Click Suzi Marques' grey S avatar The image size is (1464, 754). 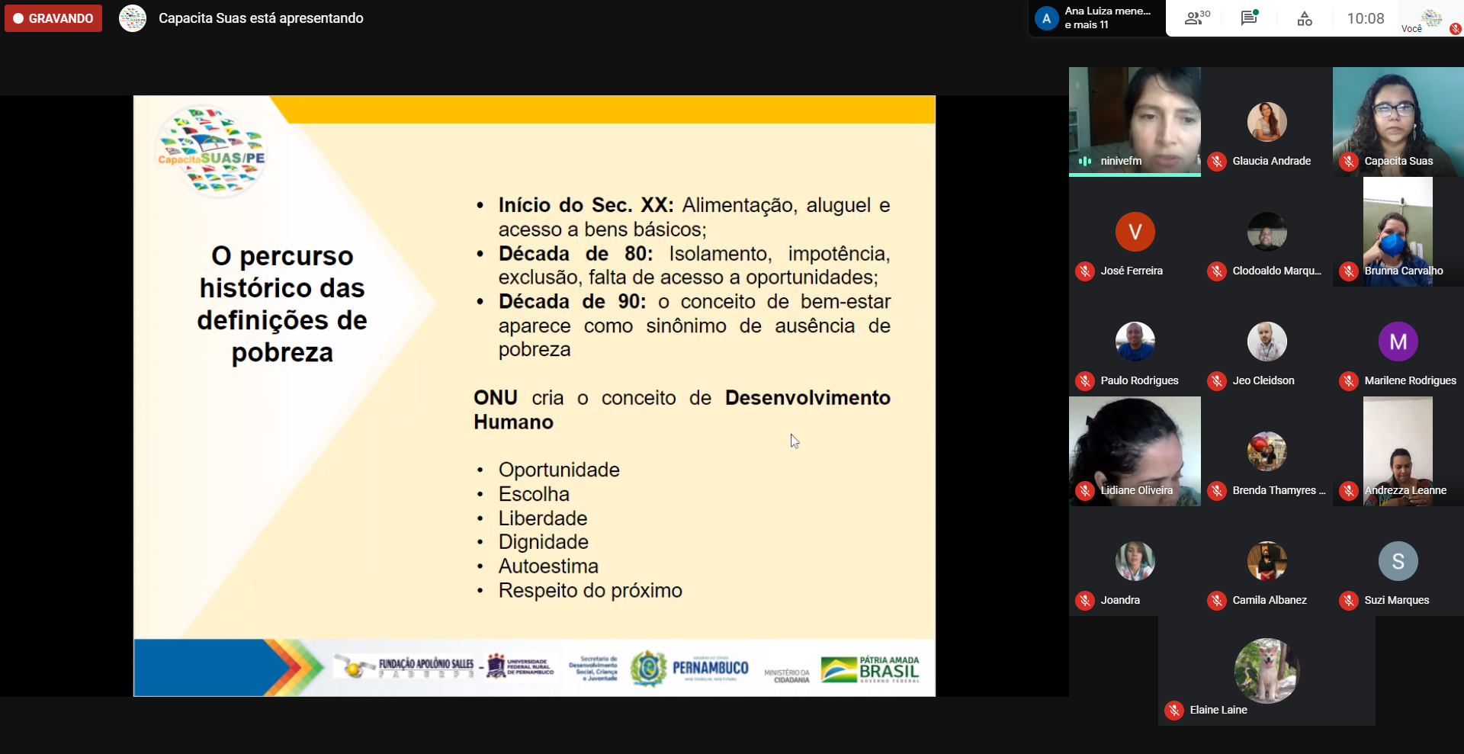(x=1398, y=561)
